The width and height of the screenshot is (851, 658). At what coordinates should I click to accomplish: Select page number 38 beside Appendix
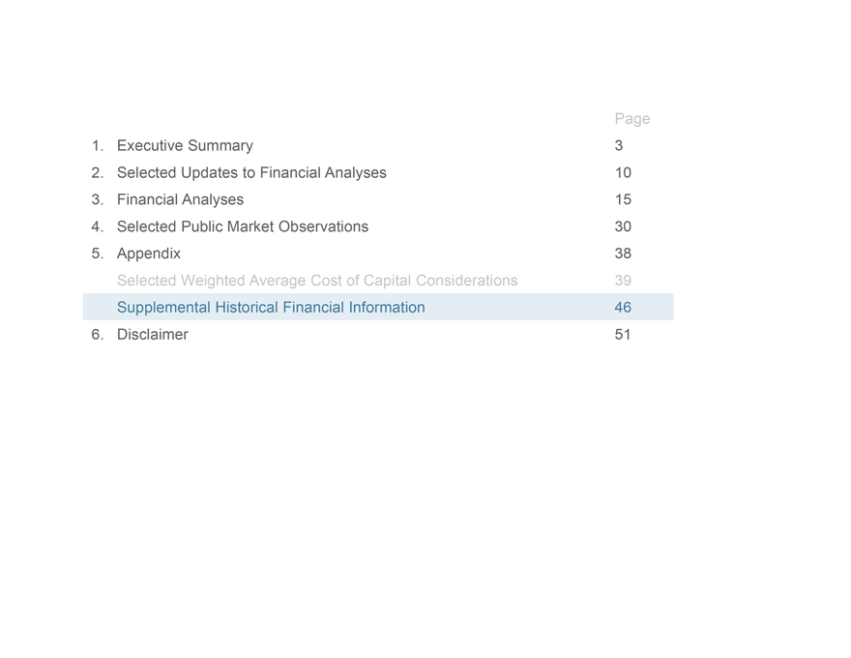623,254
